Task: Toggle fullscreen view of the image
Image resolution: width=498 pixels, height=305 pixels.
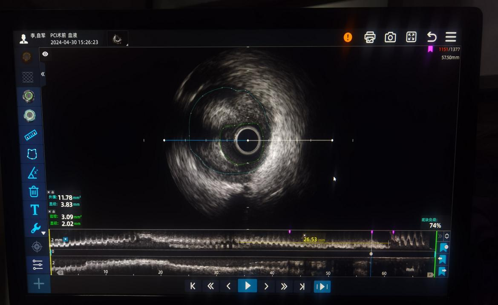Action: tap(411, 37)
